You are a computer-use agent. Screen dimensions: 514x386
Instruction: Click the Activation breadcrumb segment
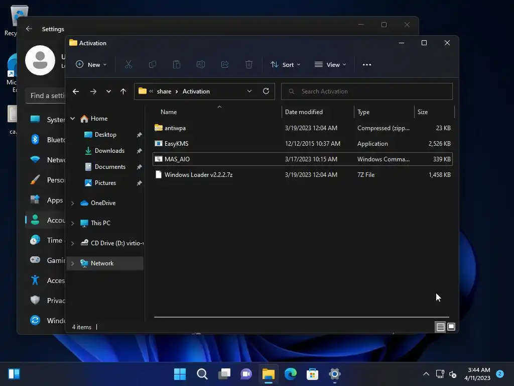click(x=196, y=91)
